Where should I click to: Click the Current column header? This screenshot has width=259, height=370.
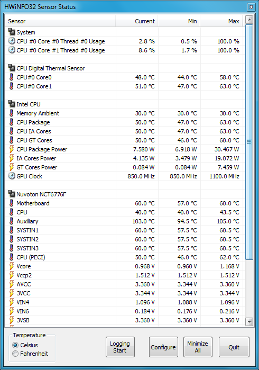(x=137, y=21)
